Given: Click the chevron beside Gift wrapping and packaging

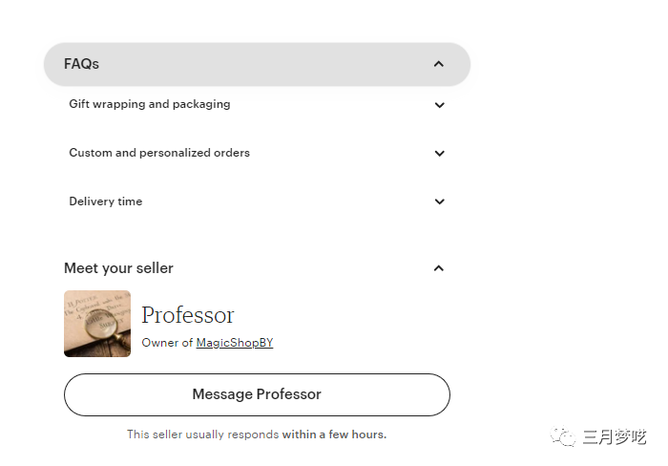Looking at the screenshot, I should click(439, 105).
